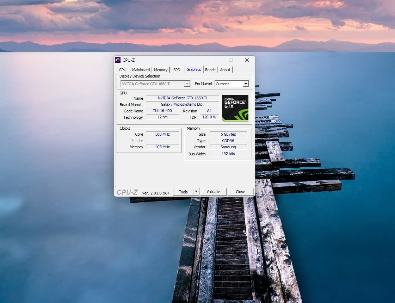Click the Revision A1 value
This screenshot has height=303, width=395.
209,111
